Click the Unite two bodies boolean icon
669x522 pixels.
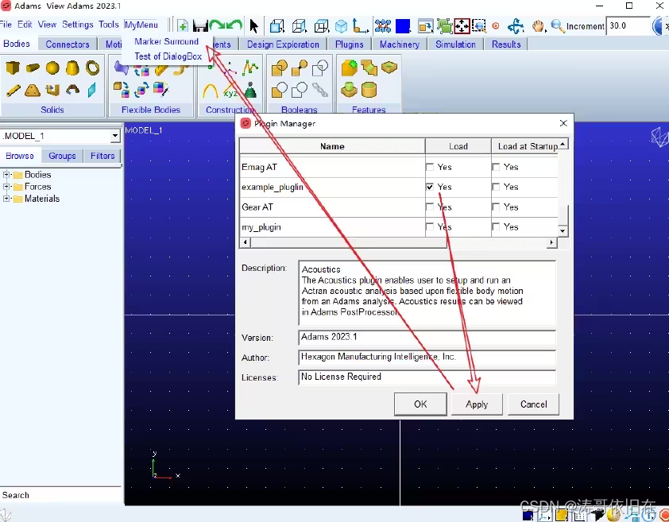pyautogui.click(x=280, y=68)
